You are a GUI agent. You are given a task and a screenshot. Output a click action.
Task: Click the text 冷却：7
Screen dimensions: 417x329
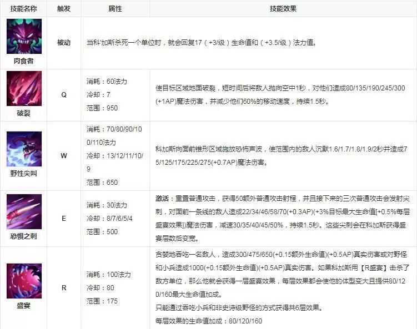point(98,95)
